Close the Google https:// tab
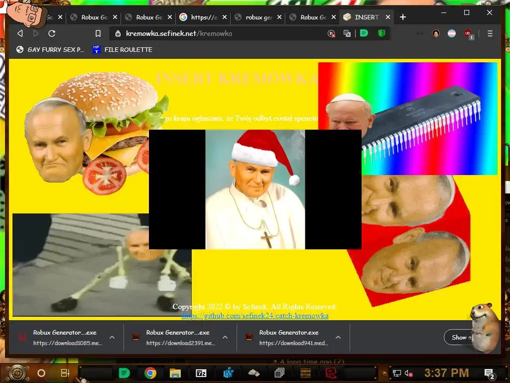Screen dimensions: 510x383 pos(225,17)
